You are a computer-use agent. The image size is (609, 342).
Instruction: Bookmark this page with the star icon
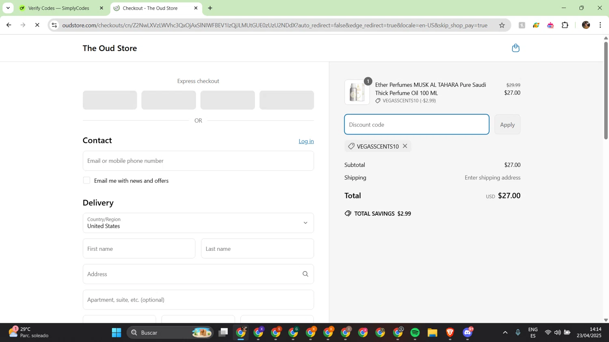(x=502, y=25)
